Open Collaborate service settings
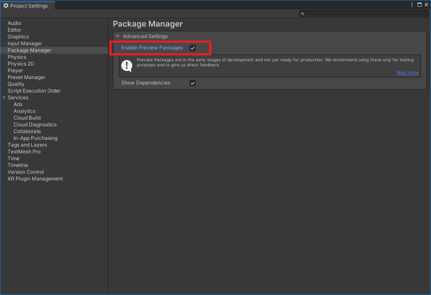This screenshot has height=295, width=431. click(x=27, y=131)
